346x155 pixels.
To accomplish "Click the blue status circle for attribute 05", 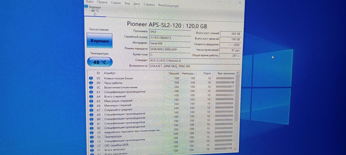I will pyautogui.click(x=91, y=78).
